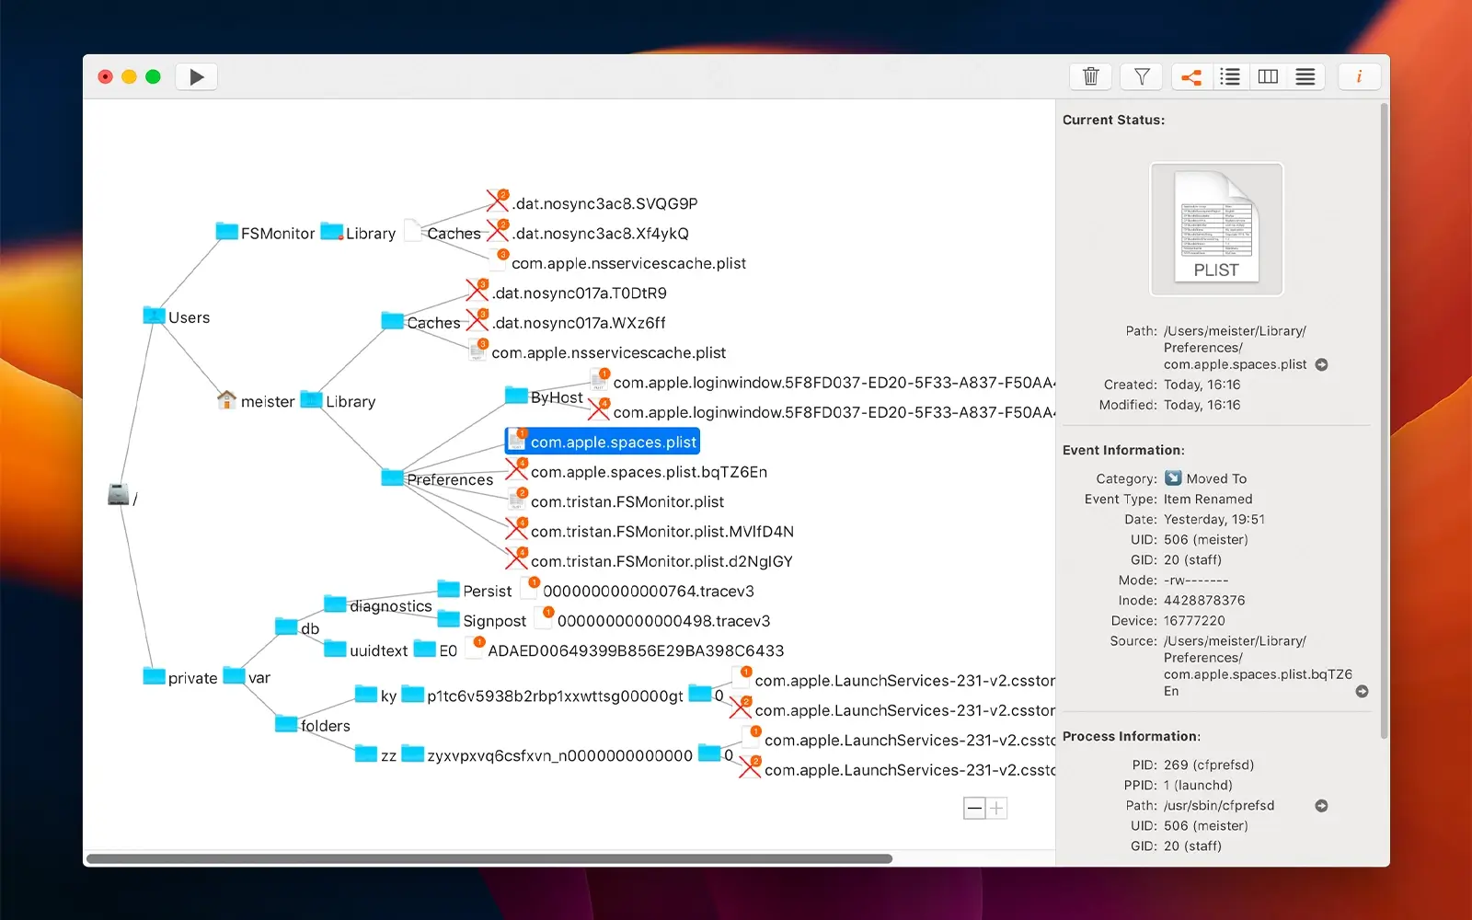The width and height of the screenshot is (1472, 920).
Task: Toggle the info inspector panel
Action: pyautogui.click(x=1359, y=77)
